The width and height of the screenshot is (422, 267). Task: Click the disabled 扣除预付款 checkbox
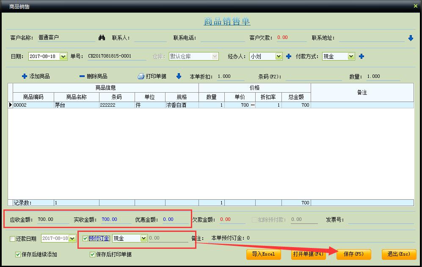254,220
